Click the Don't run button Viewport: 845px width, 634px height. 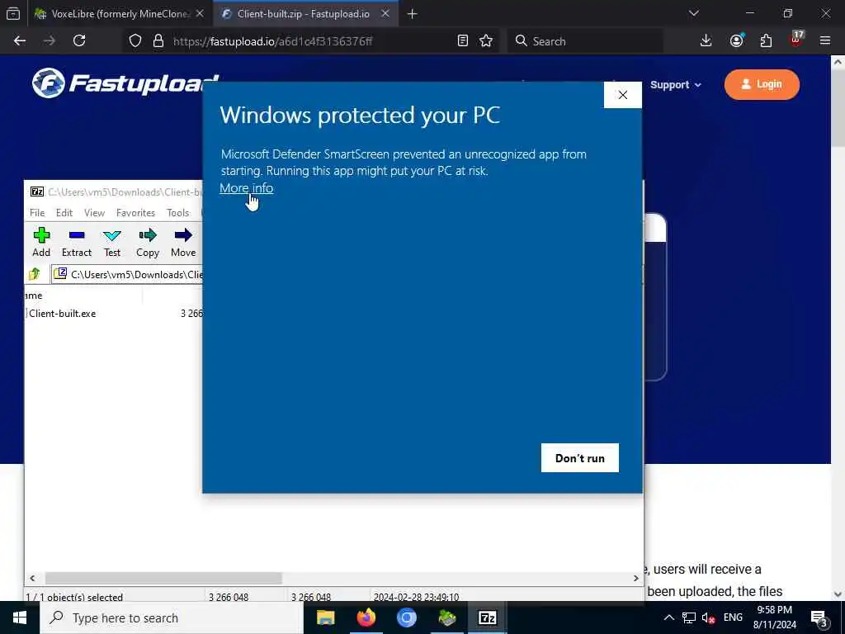[x=580, y=457]
